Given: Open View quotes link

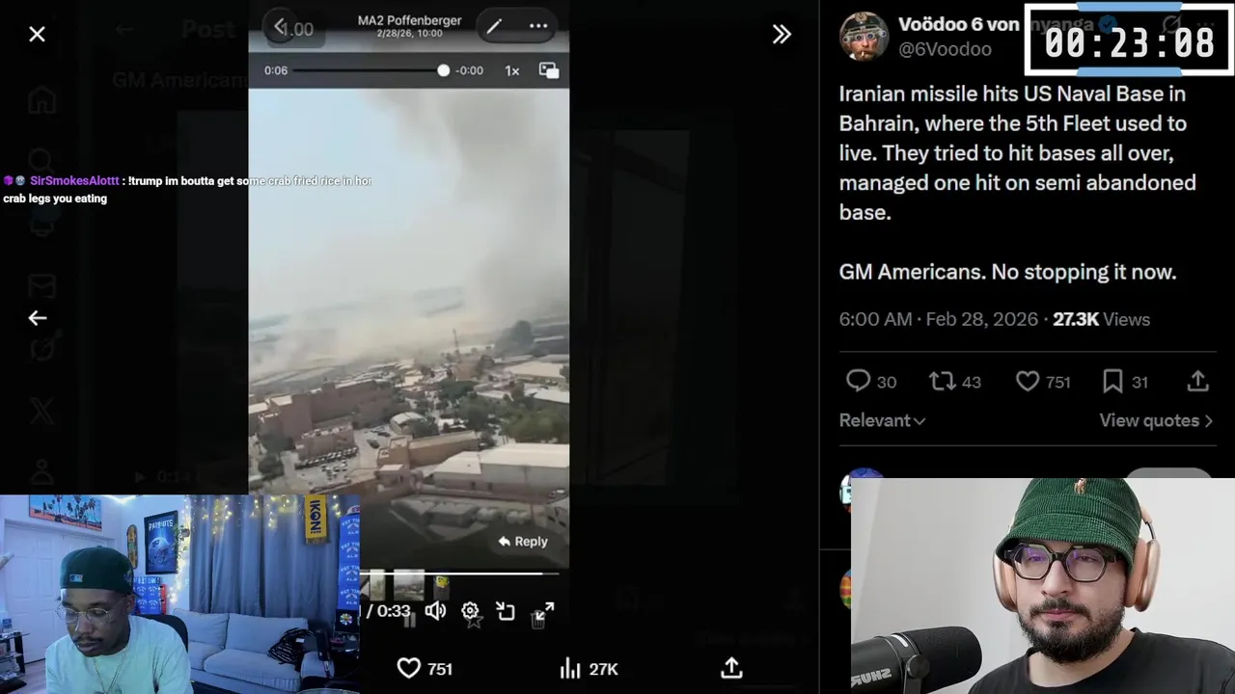Looking at the screenshot, I should 1156,420.
